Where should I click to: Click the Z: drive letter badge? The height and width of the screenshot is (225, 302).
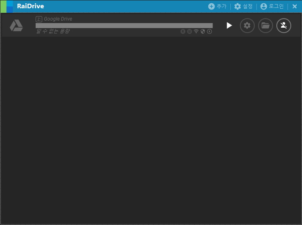click(39, 19)
